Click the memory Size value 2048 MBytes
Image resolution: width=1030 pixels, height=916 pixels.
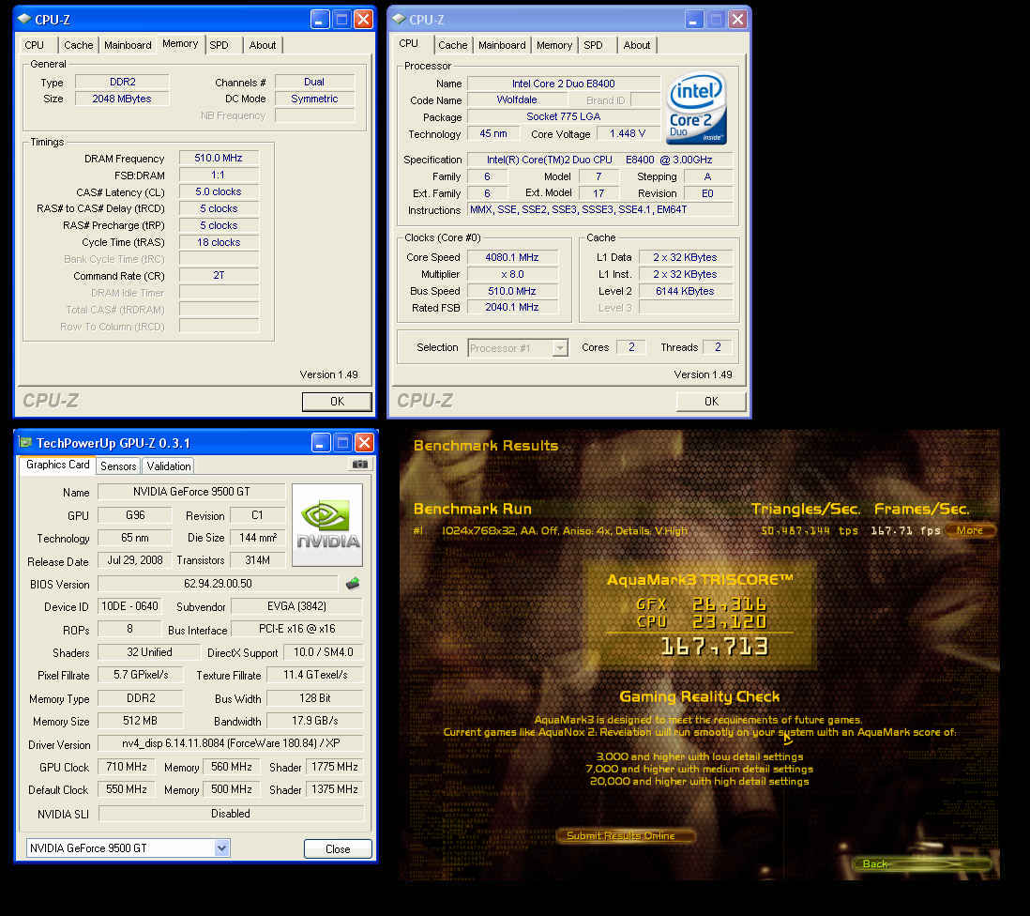[x=122, y=99]
